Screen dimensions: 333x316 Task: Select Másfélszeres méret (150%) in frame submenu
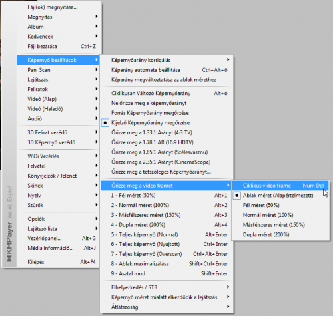[280, 225]
